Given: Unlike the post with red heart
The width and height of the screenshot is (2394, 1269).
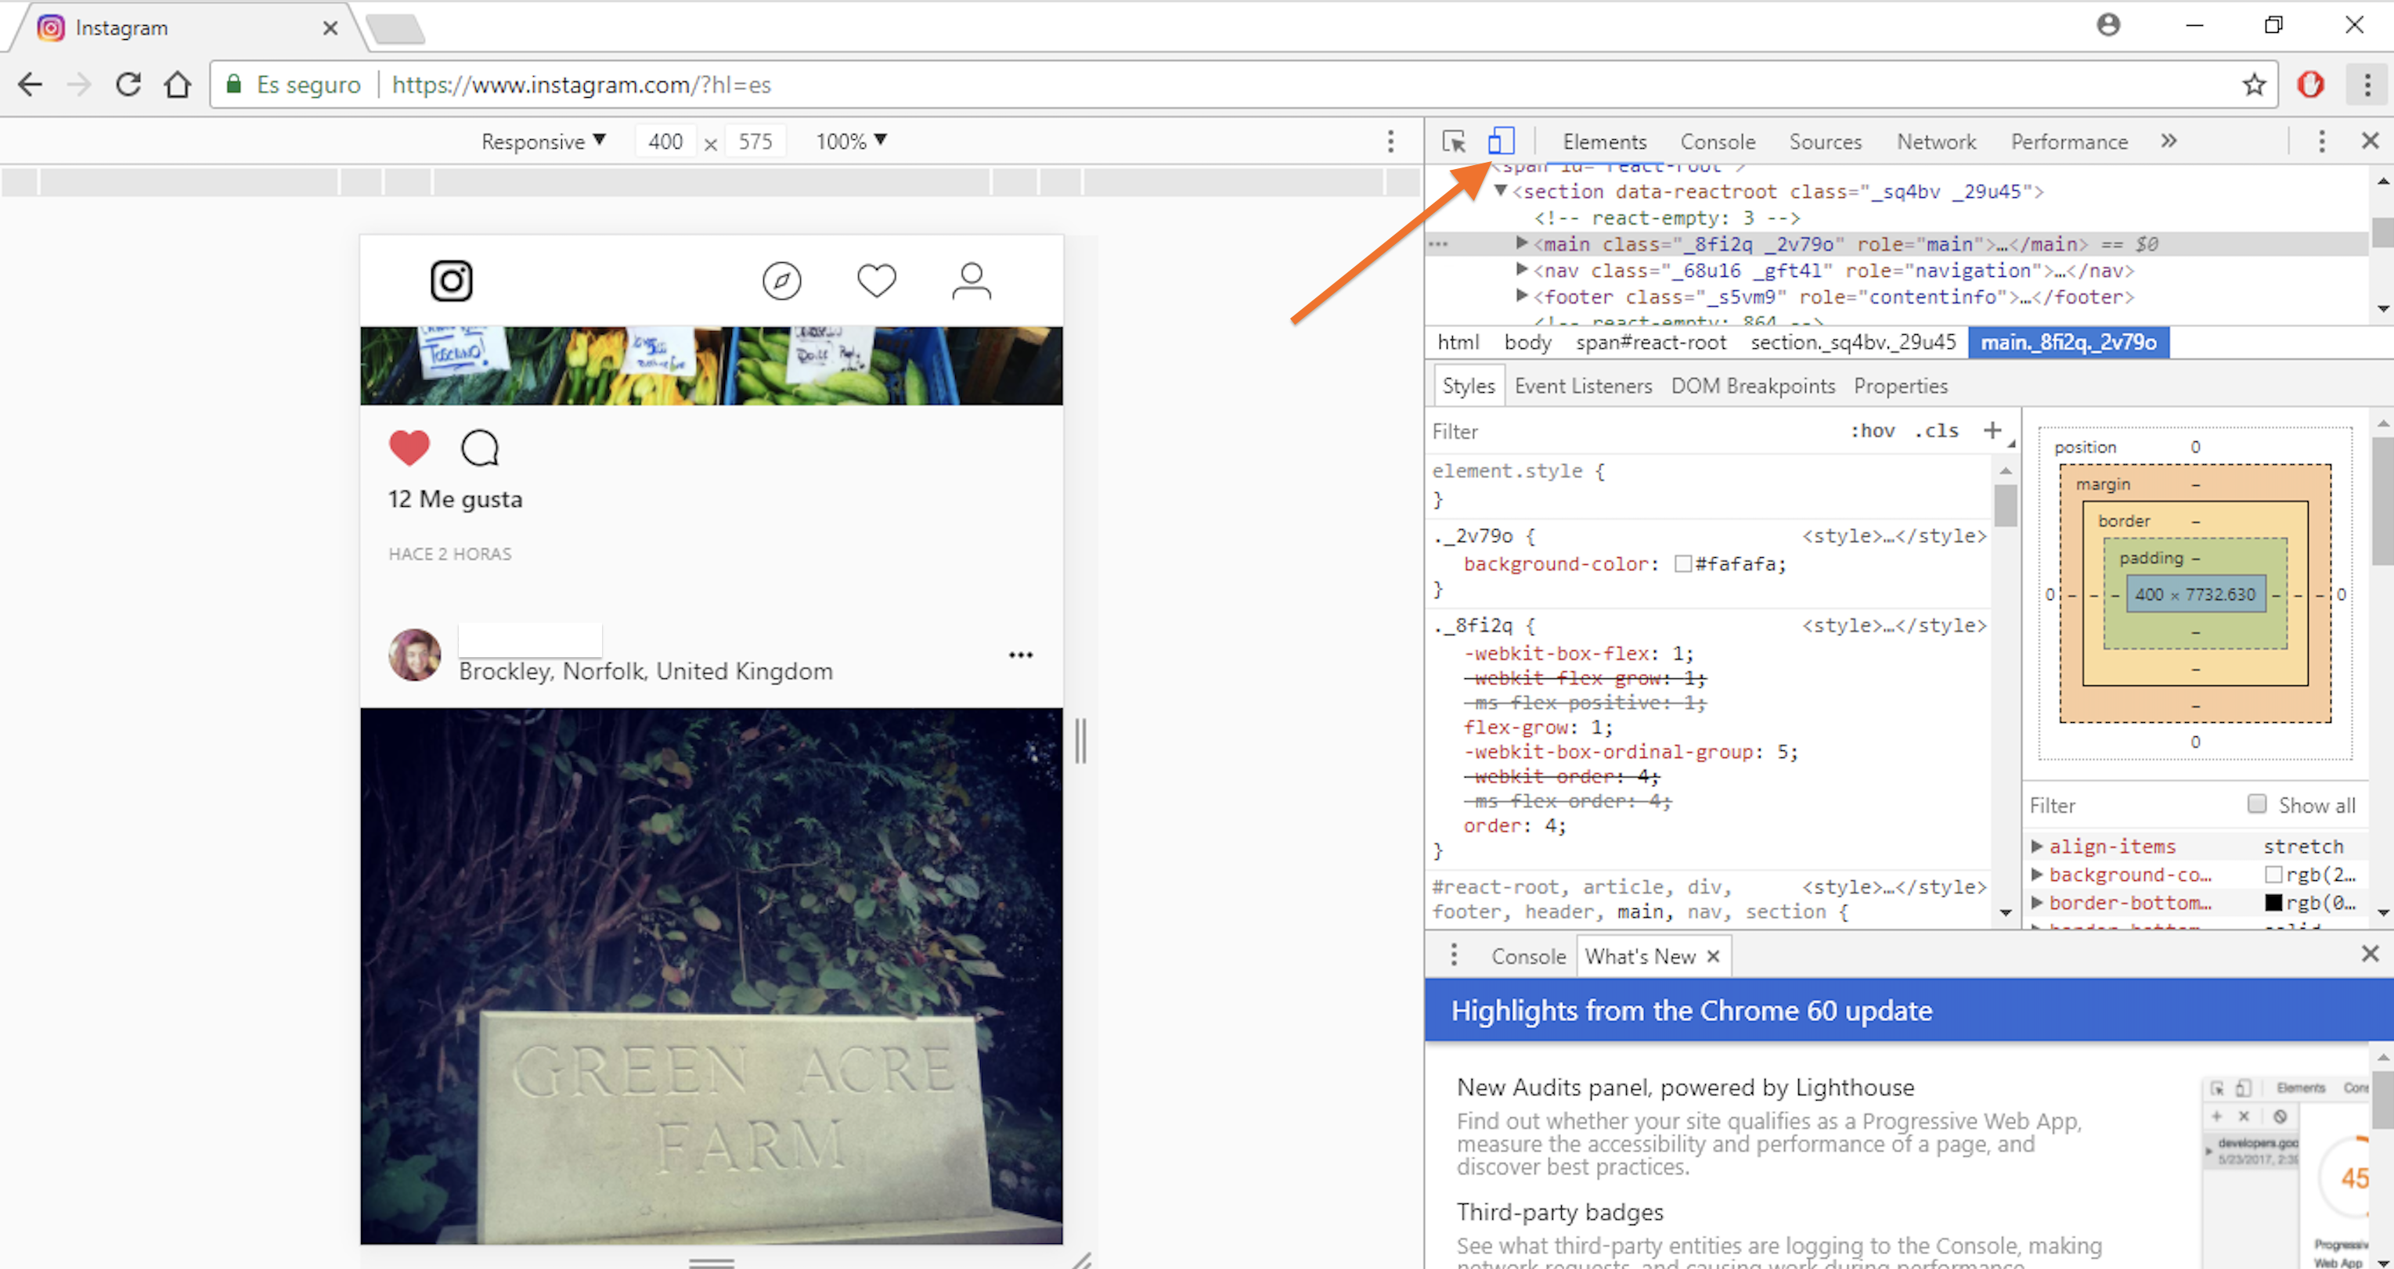Looking at the screenshot, I should point(409,448).
